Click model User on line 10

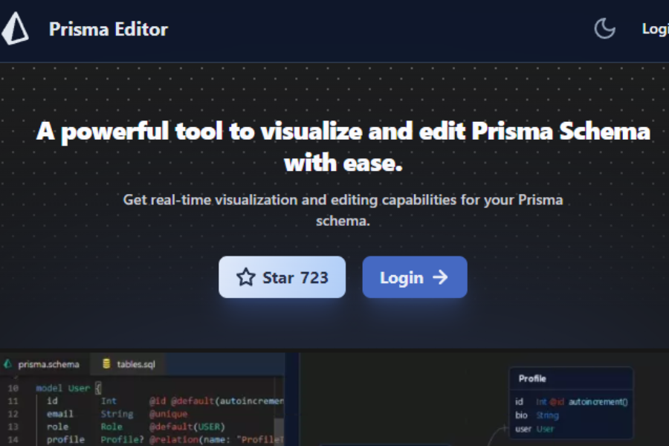(62, 387)
